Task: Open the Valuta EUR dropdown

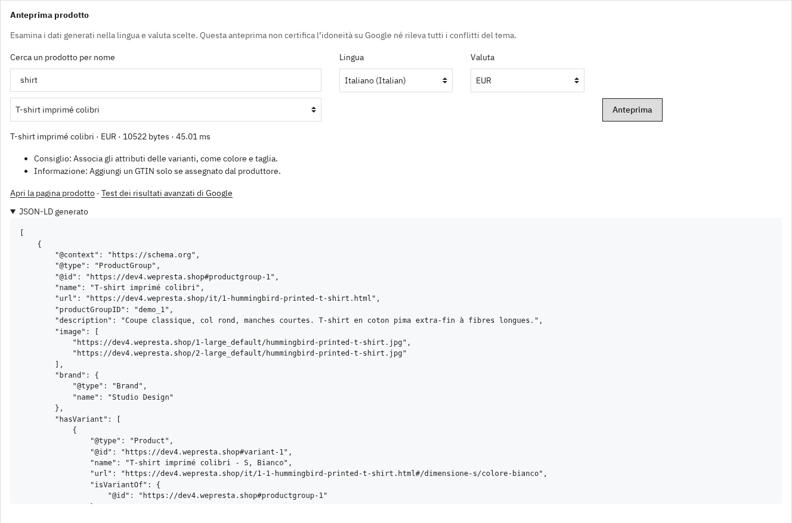Action: pyautogui.click(x=527, y=80)
